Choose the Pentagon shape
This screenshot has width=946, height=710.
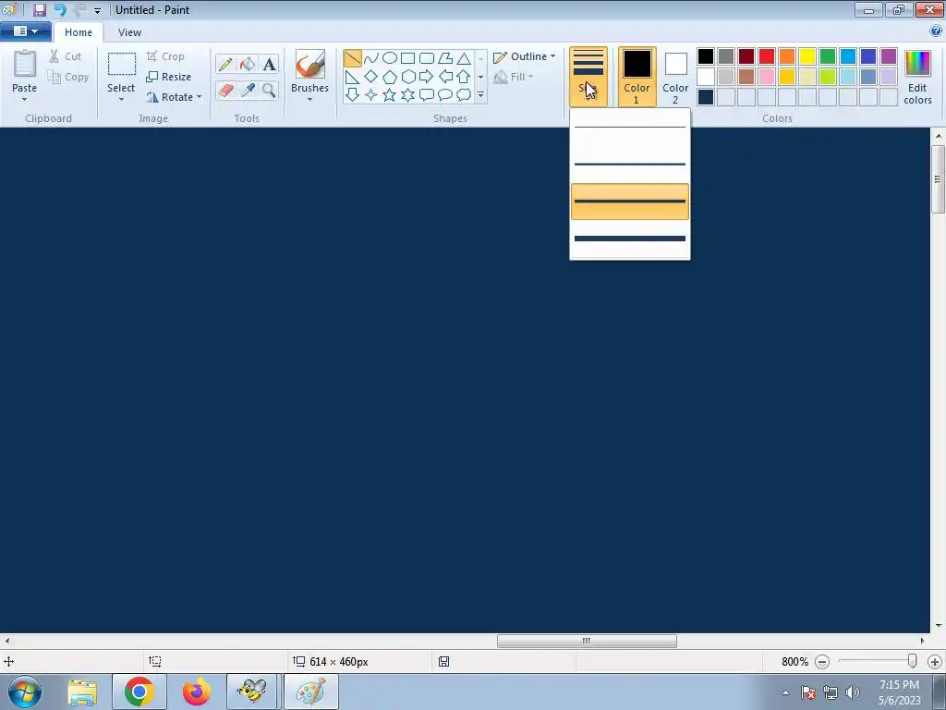tap(390, 77)
